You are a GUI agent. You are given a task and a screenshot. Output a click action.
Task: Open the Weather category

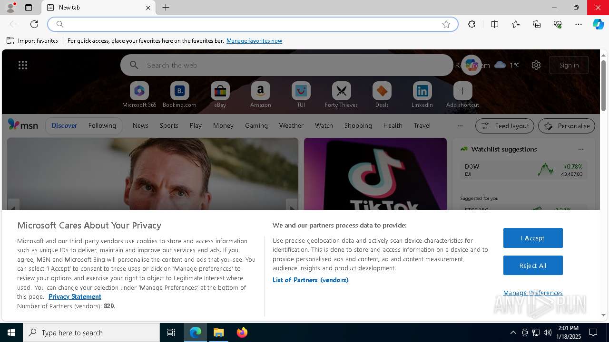click(291, 125)
